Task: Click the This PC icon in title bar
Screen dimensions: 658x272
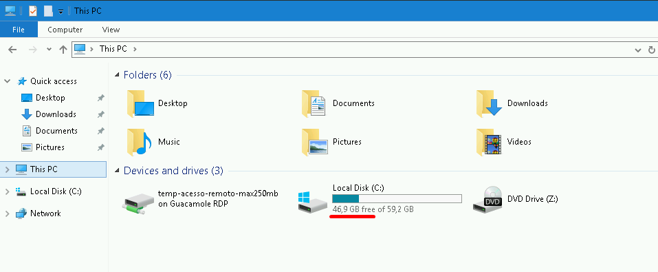Action: pyautogui.click(x=10, y=10)
